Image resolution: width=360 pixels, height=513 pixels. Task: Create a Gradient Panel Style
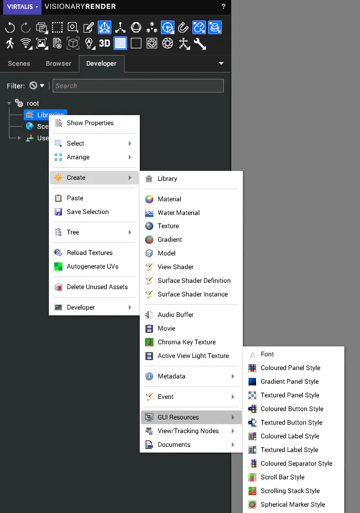click(294, 382)
